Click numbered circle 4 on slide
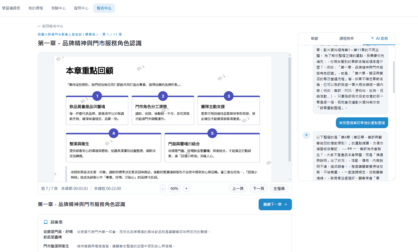Image resolution: width=418 pixels, height=252 pixels. point(114,133)
